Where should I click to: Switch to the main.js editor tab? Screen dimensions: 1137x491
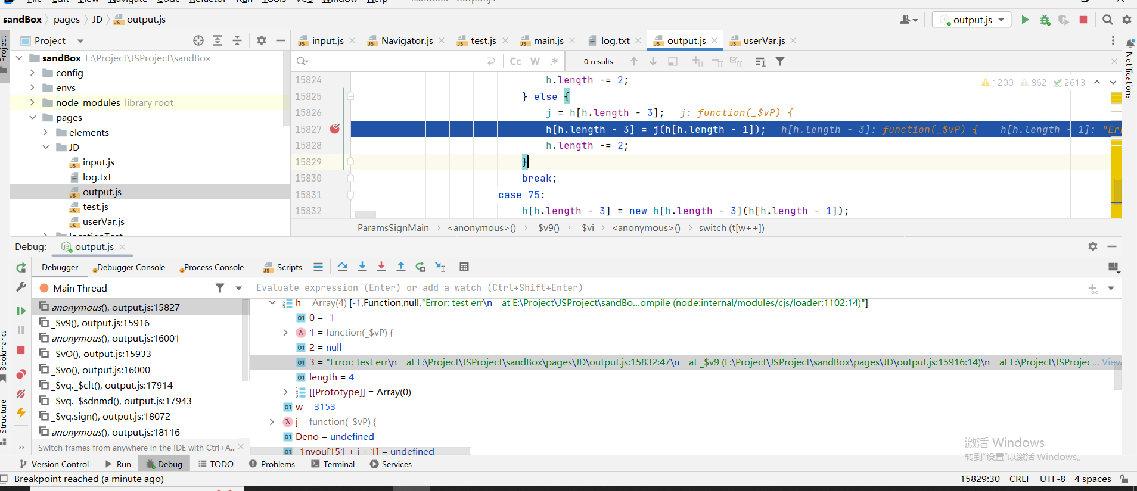548,40
